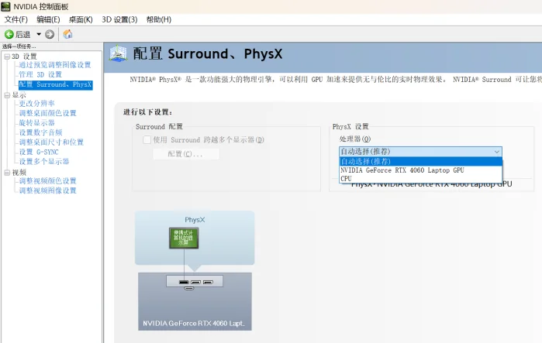Click the PhysX 处理器 combo box arrow
Image resolution: width=542 pixels, height=343 pixels.
point(497,152)
